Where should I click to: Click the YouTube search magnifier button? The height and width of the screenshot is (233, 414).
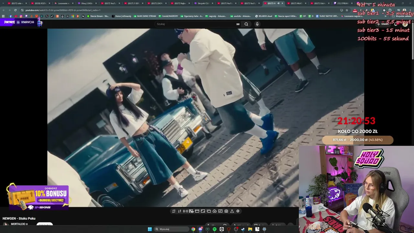[246, 24]
